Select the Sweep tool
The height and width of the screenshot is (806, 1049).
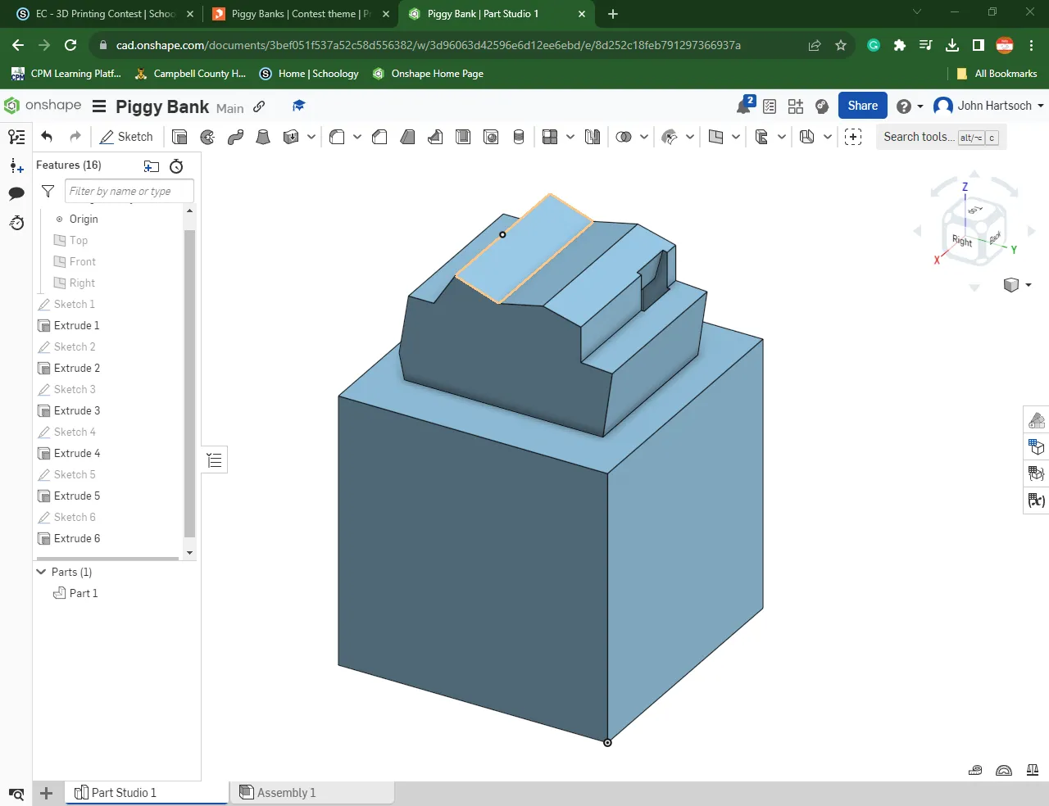235,137
